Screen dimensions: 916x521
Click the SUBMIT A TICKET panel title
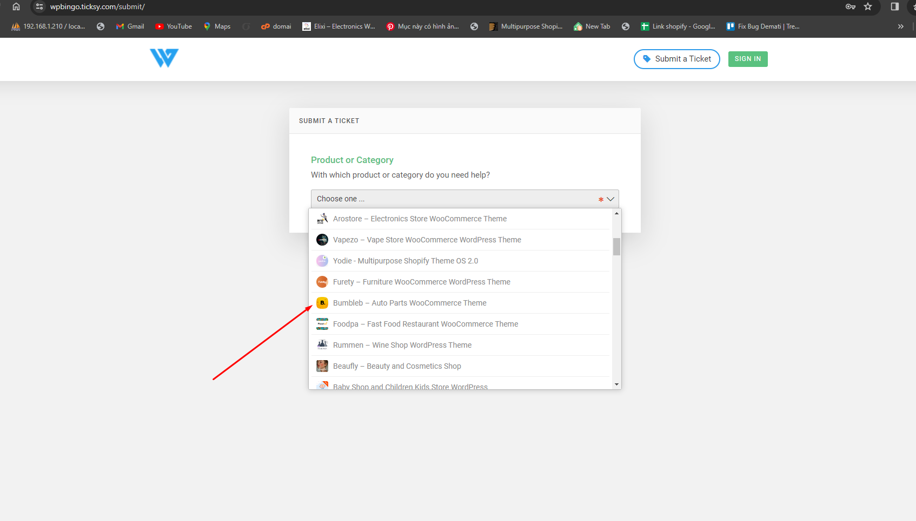point(329,121)
